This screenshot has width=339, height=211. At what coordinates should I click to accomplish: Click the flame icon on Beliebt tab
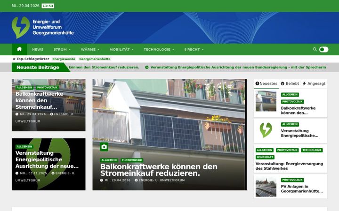click(282, 83)
